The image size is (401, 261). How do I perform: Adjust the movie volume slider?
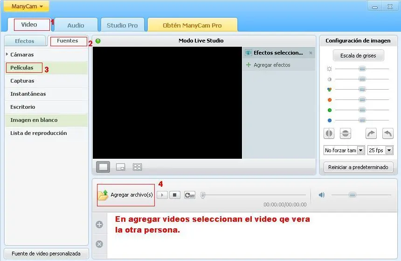click(361, 195)
